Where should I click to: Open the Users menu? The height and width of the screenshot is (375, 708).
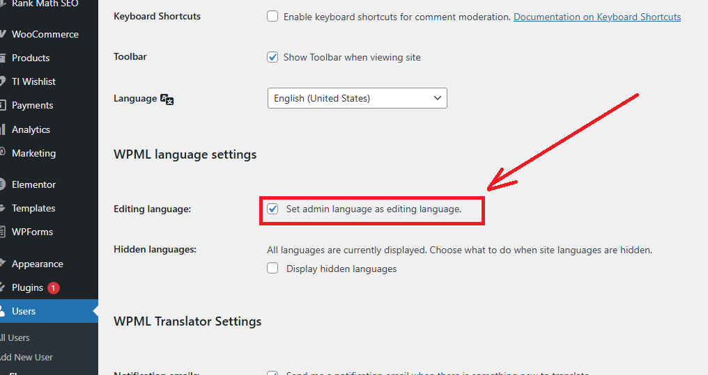pyautogui.click(x=49, y=311)
